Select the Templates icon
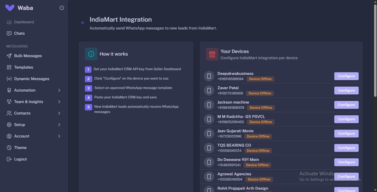377x192 pixels. click(x=9, y=67)
